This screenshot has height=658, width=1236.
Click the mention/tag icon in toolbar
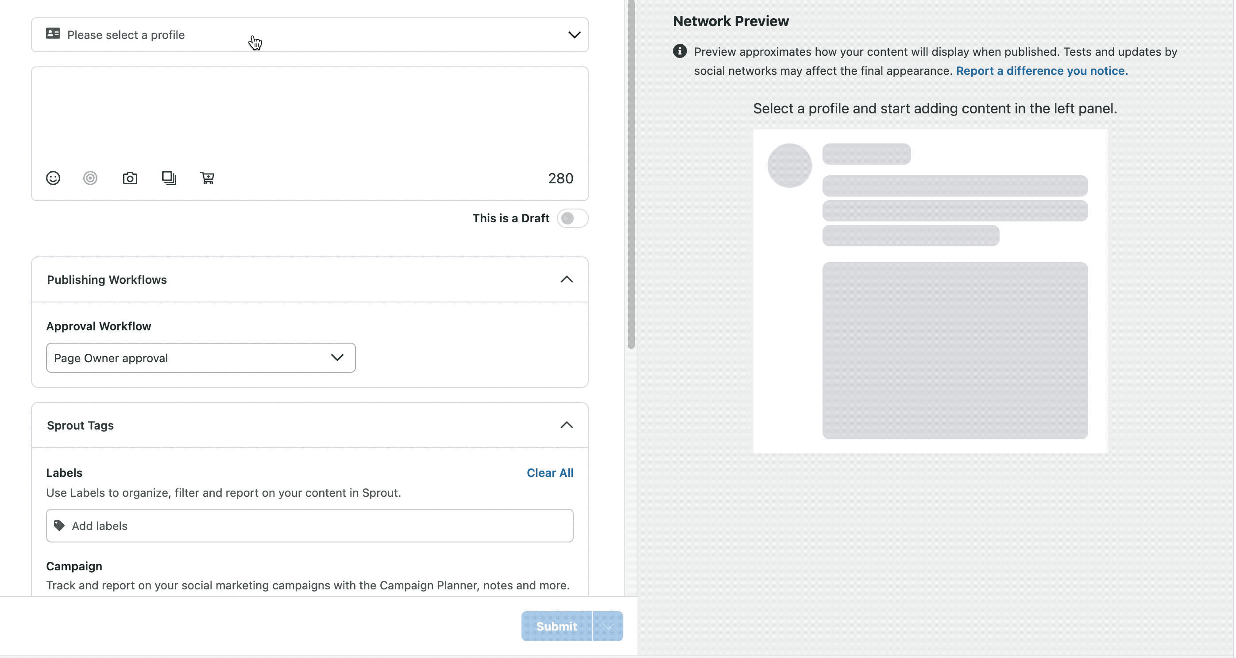[90, 178]
